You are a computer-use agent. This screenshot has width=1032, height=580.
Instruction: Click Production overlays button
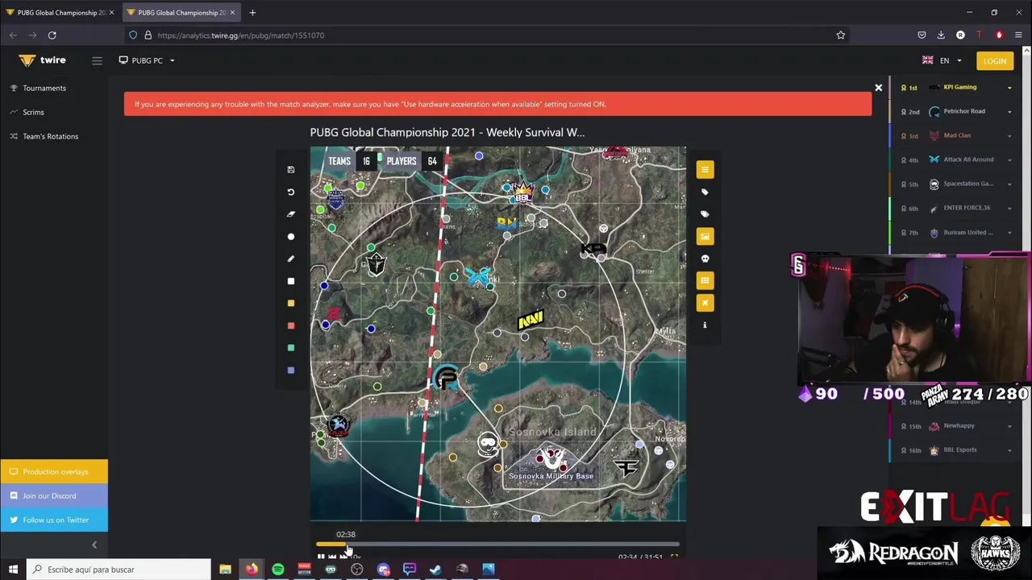[54, 471]
